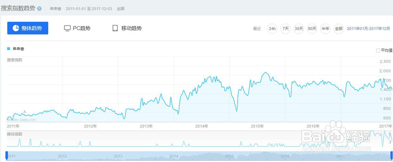Click the 2011-01-01 至 2017-12-03 date text
Image resolution: width=393 pixels, height=162 pixels.
pyautogui.click(x=89, y=9)
